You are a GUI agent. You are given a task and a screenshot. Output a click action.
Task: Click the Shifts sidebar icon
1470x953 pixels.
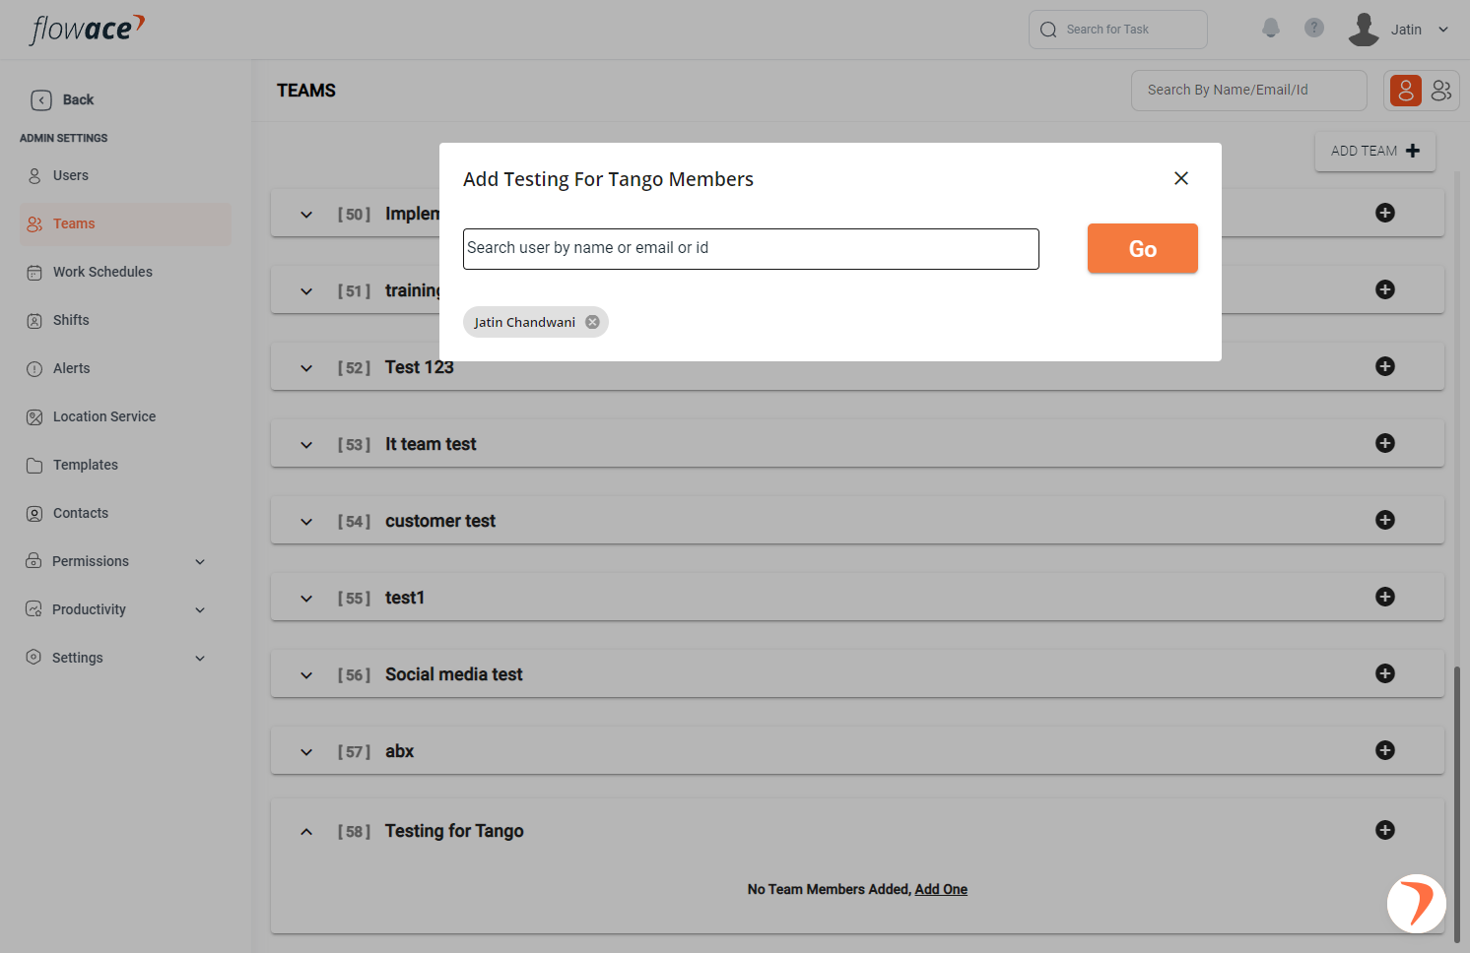(34, 321)
